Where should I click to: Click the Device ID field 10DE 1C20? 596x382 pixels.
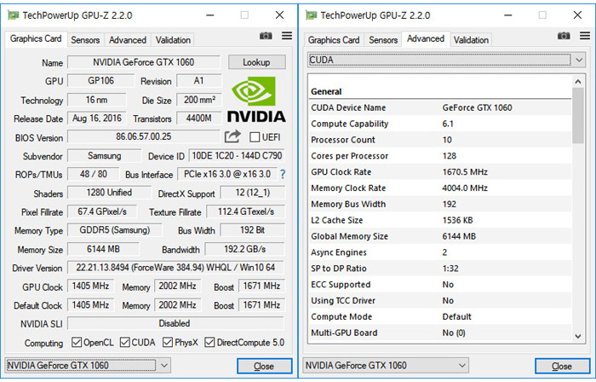pyautogui.click(x=237, y=156)
